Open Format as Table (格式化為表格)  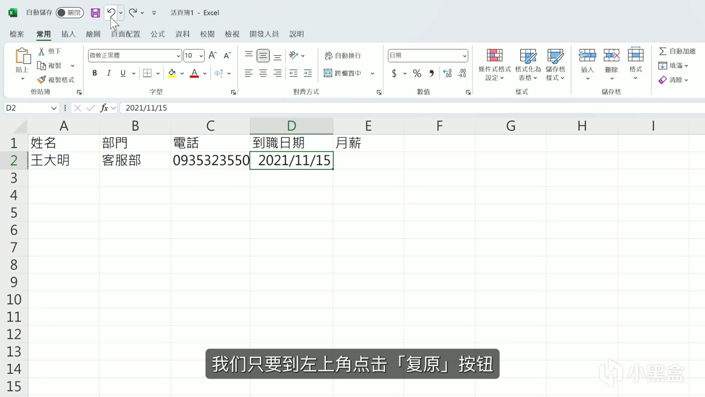528,65
